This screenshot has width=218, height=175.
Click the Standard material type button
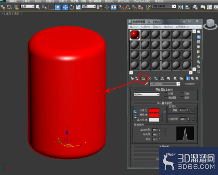[190, 84]
